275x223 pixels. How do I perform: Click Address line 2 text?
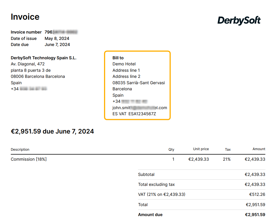pos(126,76)
